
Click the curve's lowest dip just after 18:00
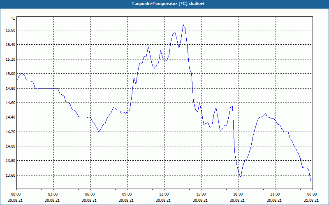point(241,177)
